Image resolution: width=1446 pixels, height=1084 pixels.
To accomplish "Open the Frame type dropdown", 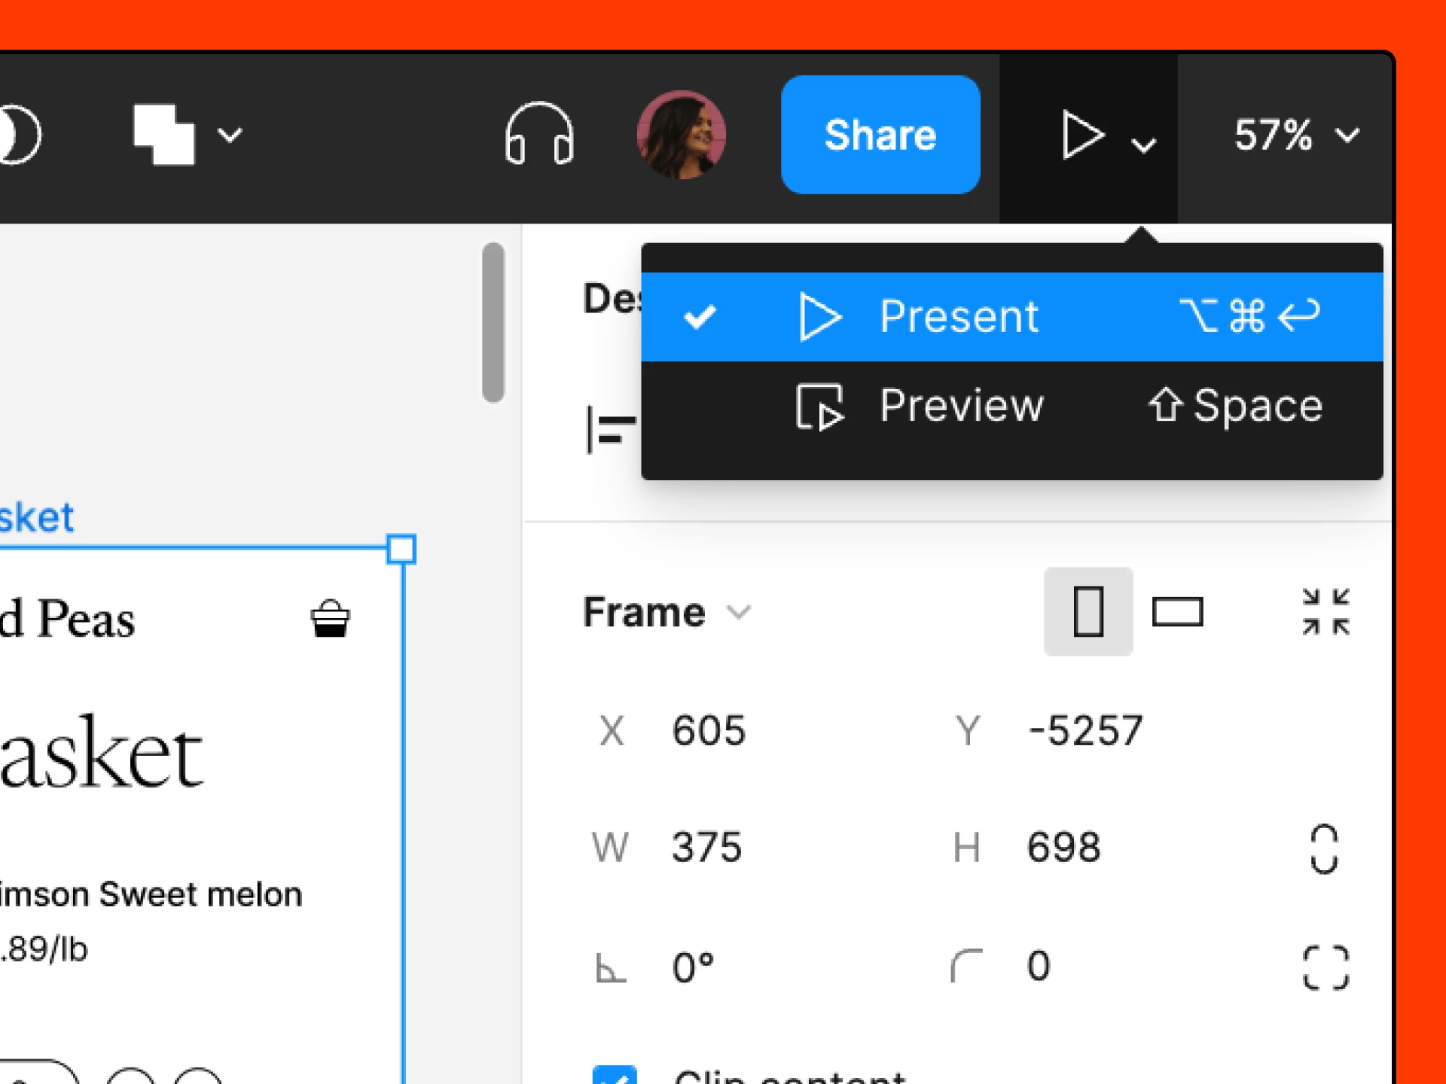I will [667, 612].
